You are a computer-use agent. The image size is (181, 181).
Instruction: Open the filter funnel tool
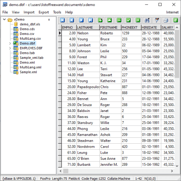tap(156, 20)
